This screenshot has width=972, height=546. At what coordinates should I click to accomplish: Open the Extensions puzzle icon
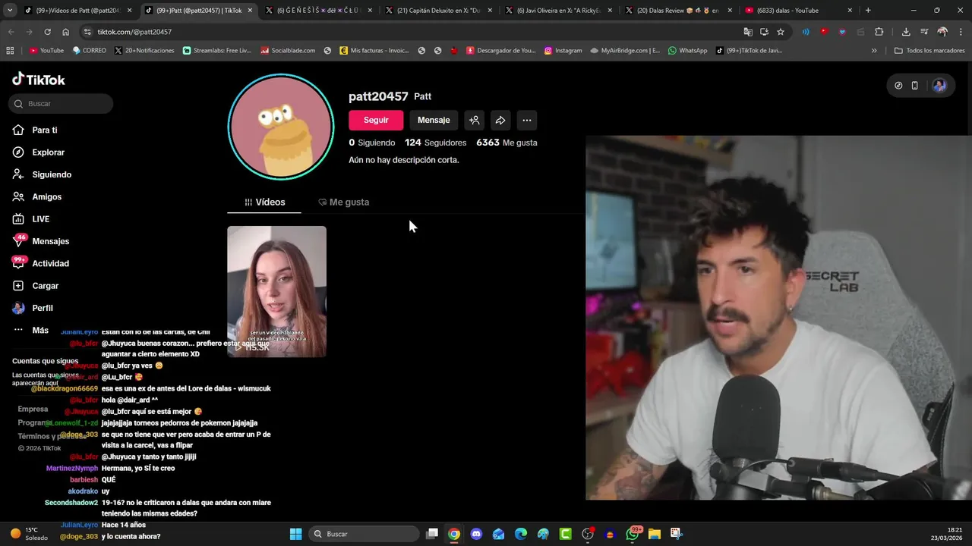click(879, 32)
